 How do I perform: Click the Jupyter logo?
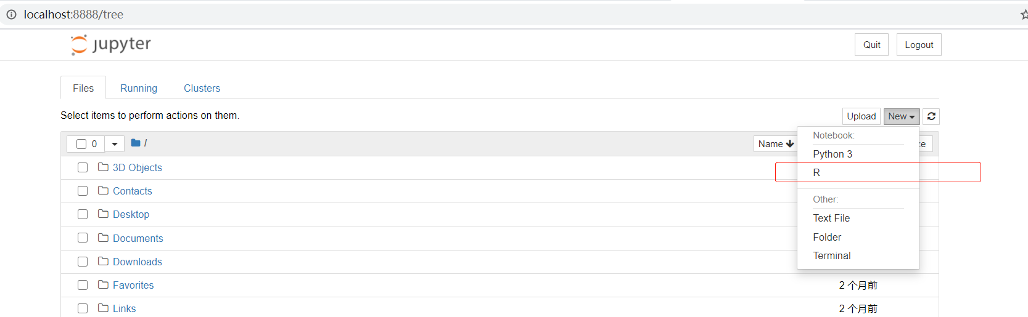click(x=111, y=44)
